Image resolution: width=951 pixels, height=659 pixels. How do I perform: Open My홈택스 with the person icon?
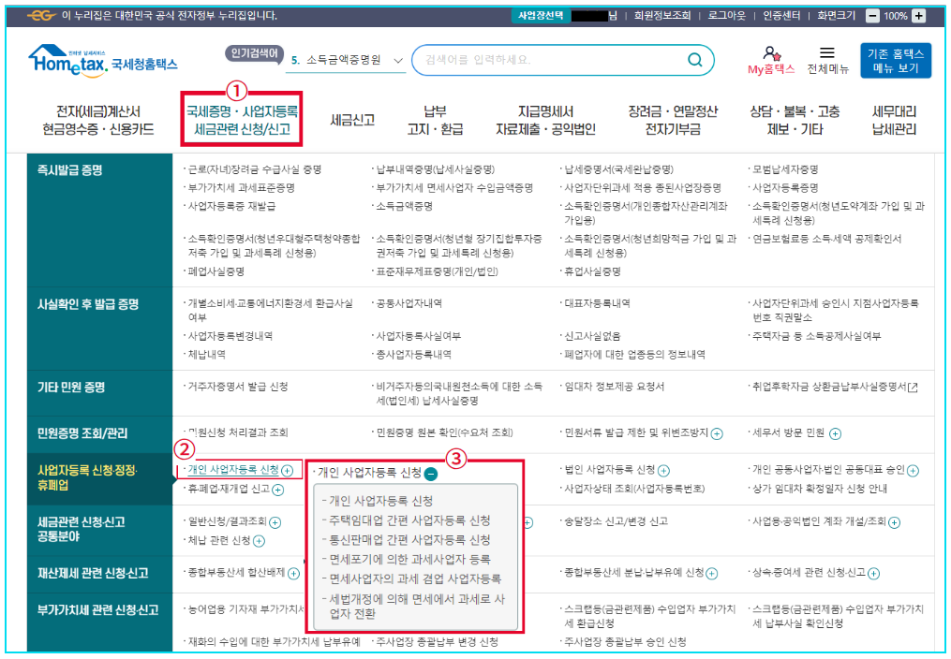coord(772,56)
